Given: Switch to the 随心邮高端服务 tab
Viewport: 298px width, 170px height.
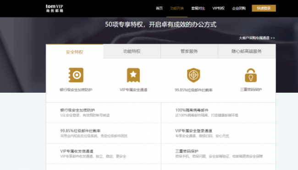Looking at the screenshot, I should coord(247,51).
